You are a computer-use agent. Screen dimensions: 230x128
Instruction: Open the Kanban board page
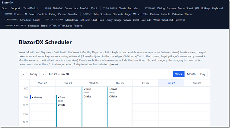point(154,14)
